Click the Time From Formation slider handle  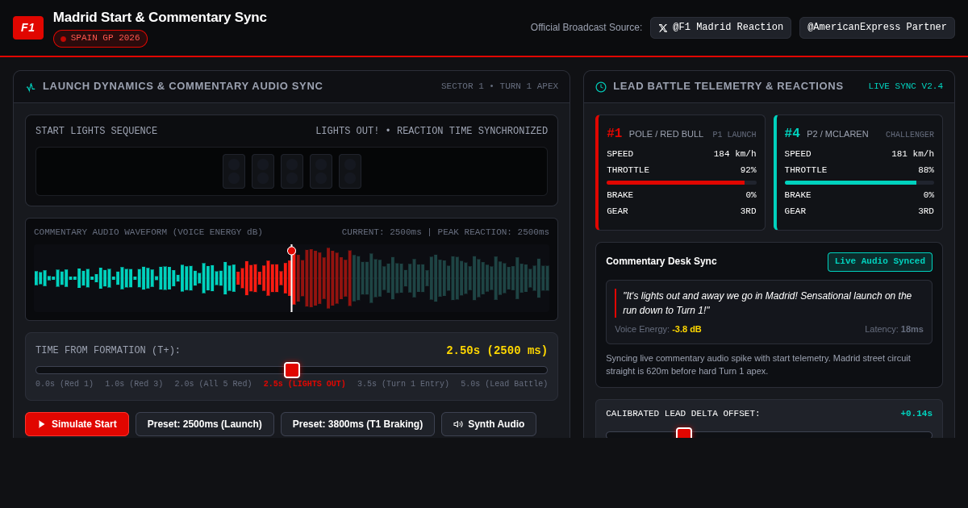292,370
